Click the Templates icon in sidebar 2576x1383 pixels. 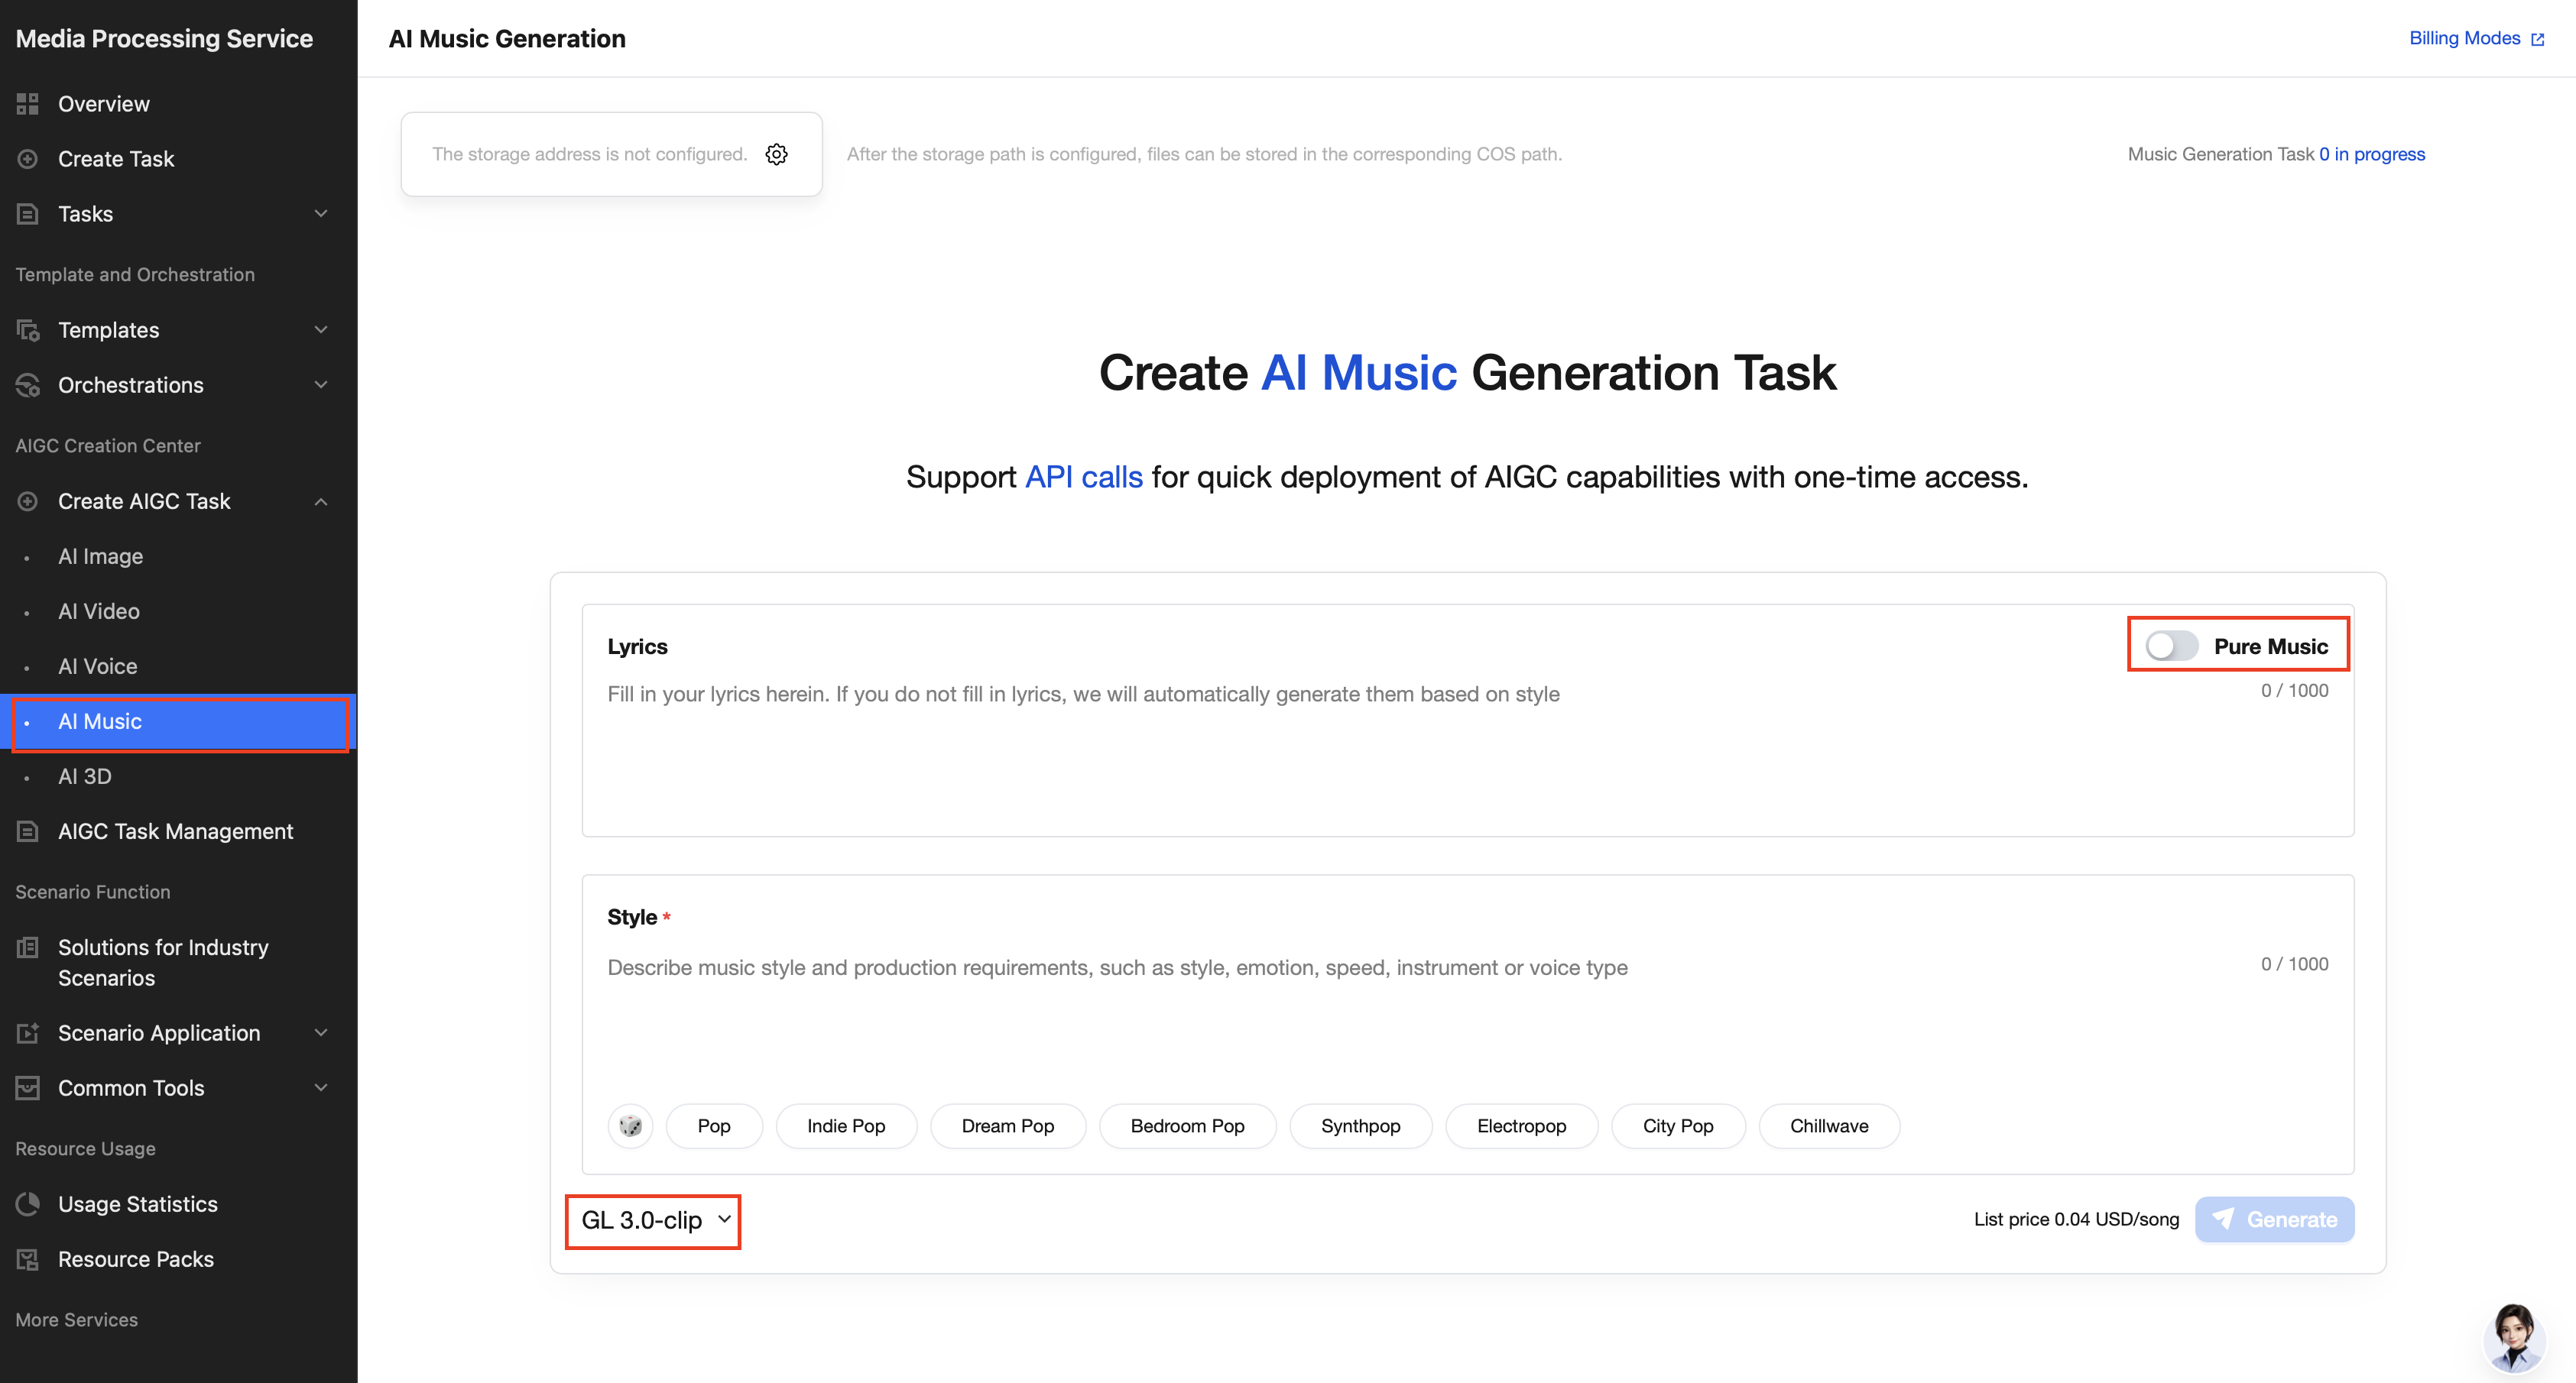click(28, 330)
